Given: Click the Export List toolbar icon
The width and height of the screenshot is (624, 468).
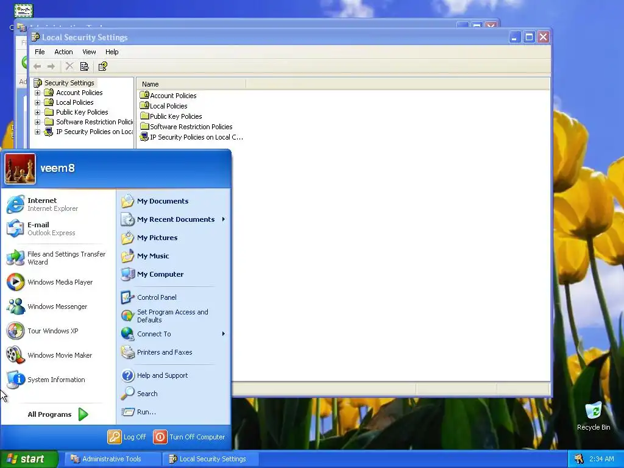Looking at the screenshot, I should tap(84, 66).
